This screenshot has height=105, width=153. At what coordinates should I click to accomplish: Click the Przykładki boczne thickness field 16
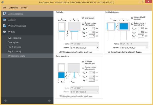point(141,36)
